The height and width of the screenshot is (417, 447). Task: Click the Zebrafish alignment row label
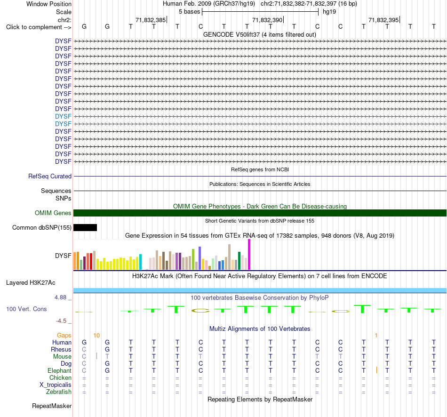[x=59, y=392]
